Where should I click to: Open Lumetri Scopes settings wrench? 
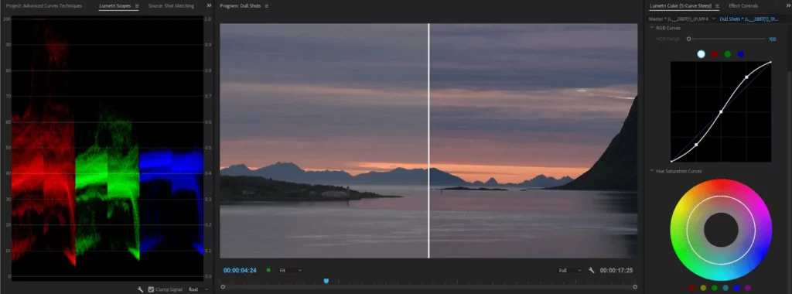pos(141,289)
